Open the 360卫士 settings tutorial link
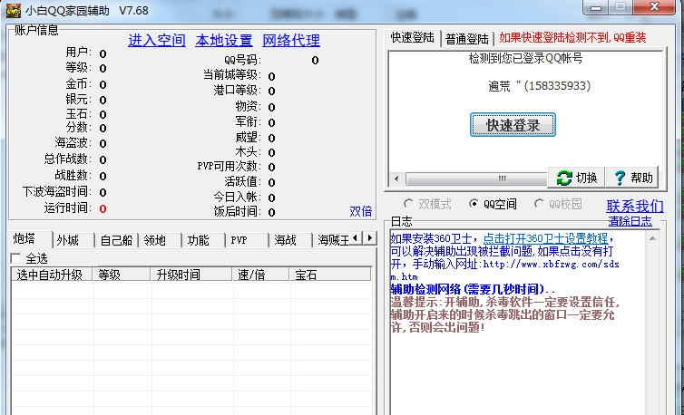Viewport: 684px width, 415px height. click(x=545, y=239)
